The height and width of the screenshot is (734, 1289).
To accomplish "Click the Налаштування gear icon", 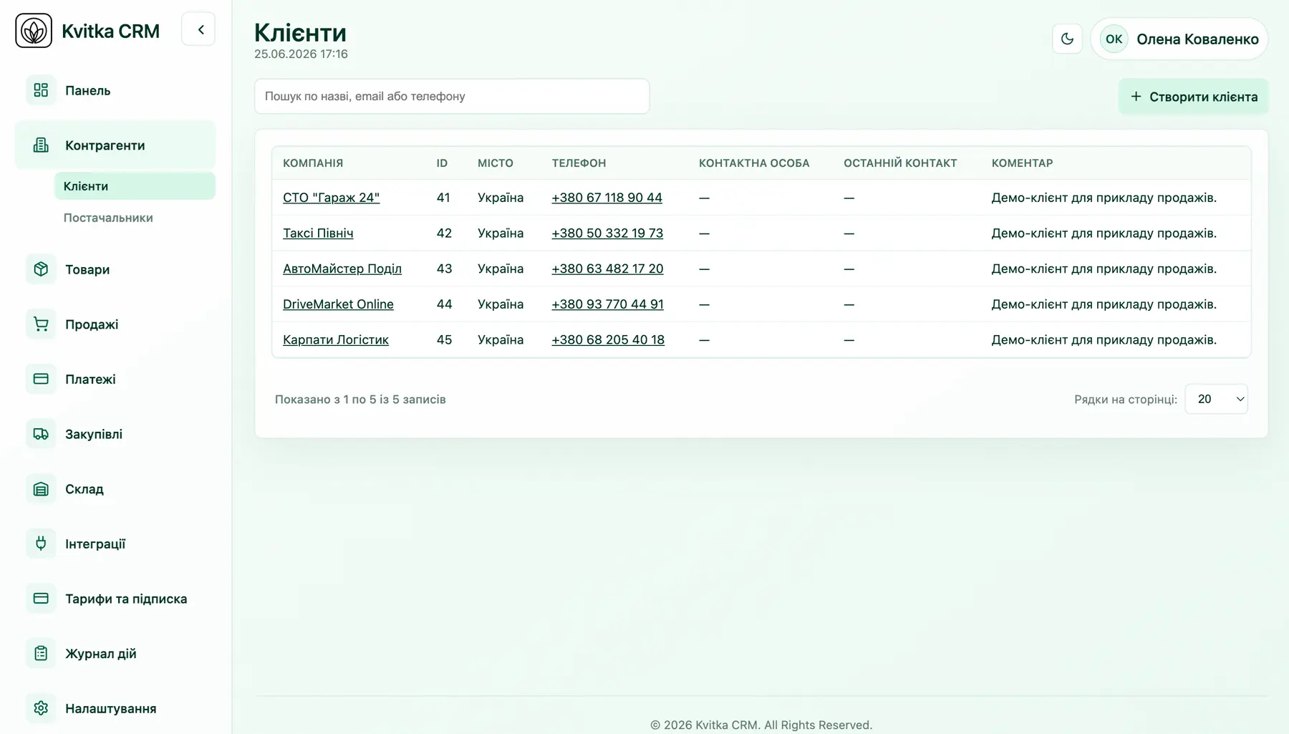I will tap(41, 708).
